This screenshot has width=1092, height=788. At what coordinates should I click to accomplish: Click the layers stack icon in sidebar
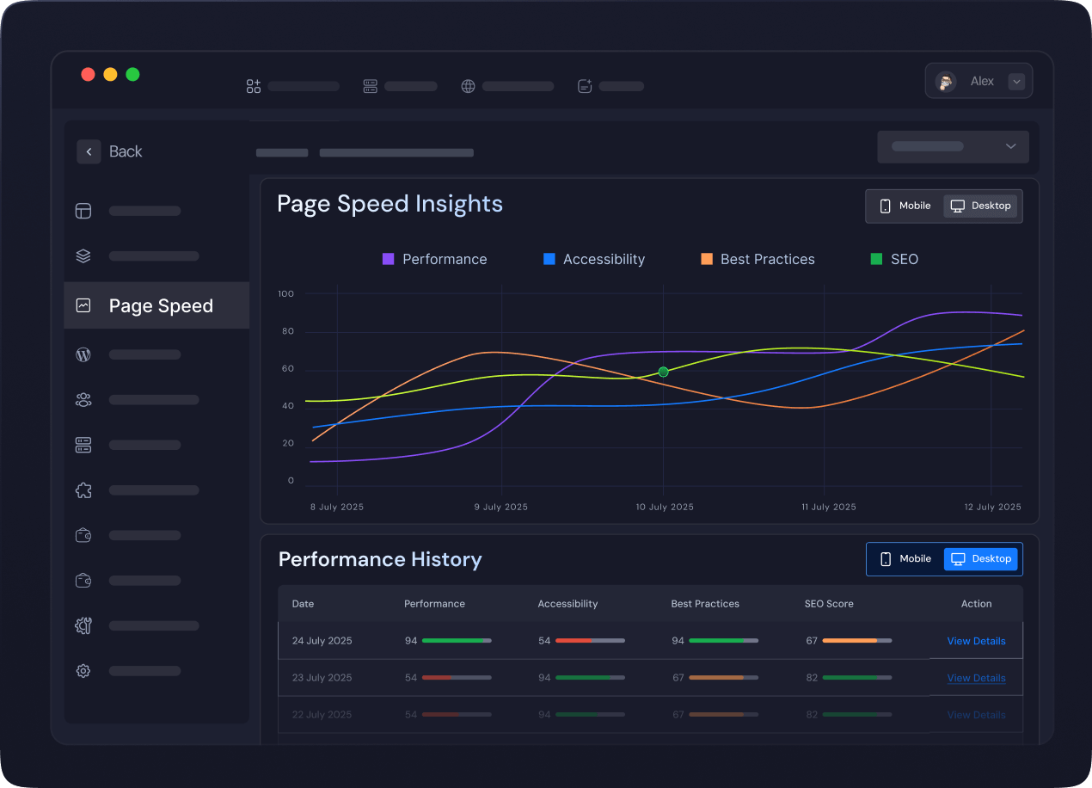tap(83, 256)
